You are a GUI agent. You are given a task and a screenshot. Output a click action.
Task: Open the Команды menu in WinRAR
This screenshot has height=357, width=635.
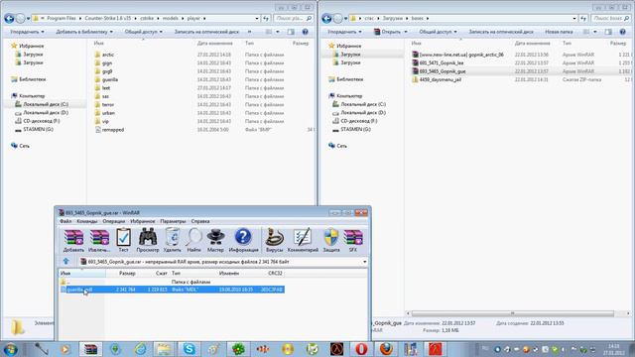pos(87,221)
